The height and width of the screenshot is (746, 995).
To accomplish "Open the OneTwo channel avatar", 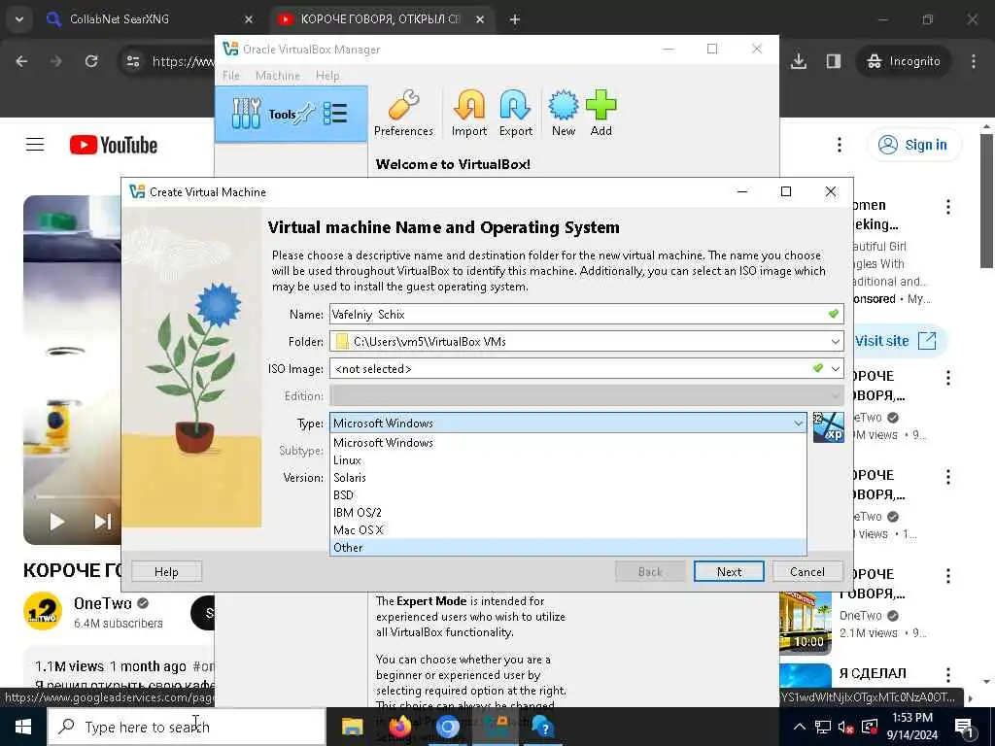I will (43, 612).
